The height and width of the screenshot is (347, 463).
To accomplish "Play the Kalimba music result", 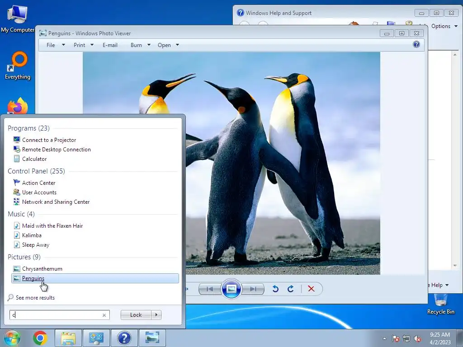I will point(95,235).
